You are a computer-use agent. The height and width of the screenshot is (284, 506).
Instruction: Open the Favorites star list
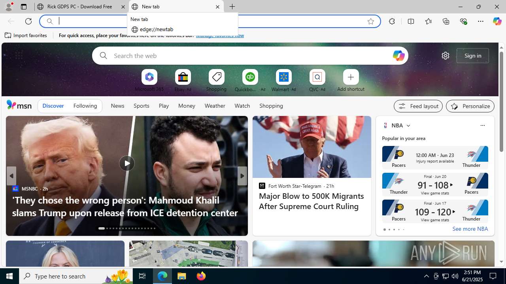click(x=428, y=21)
